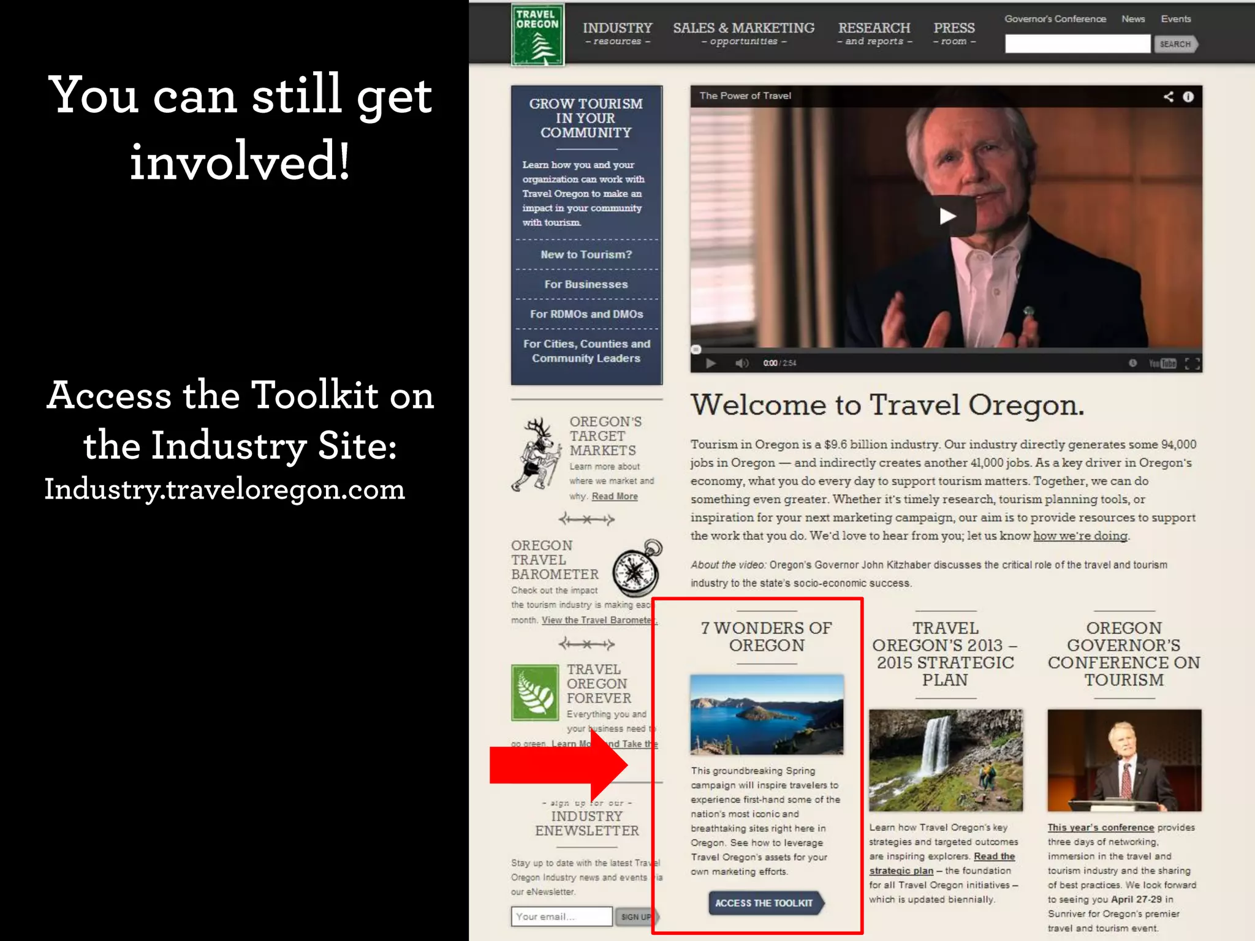1255x941 pixels.
Task: Open the Sales & Marketing opportunities menu
Action: click(743, 33)
